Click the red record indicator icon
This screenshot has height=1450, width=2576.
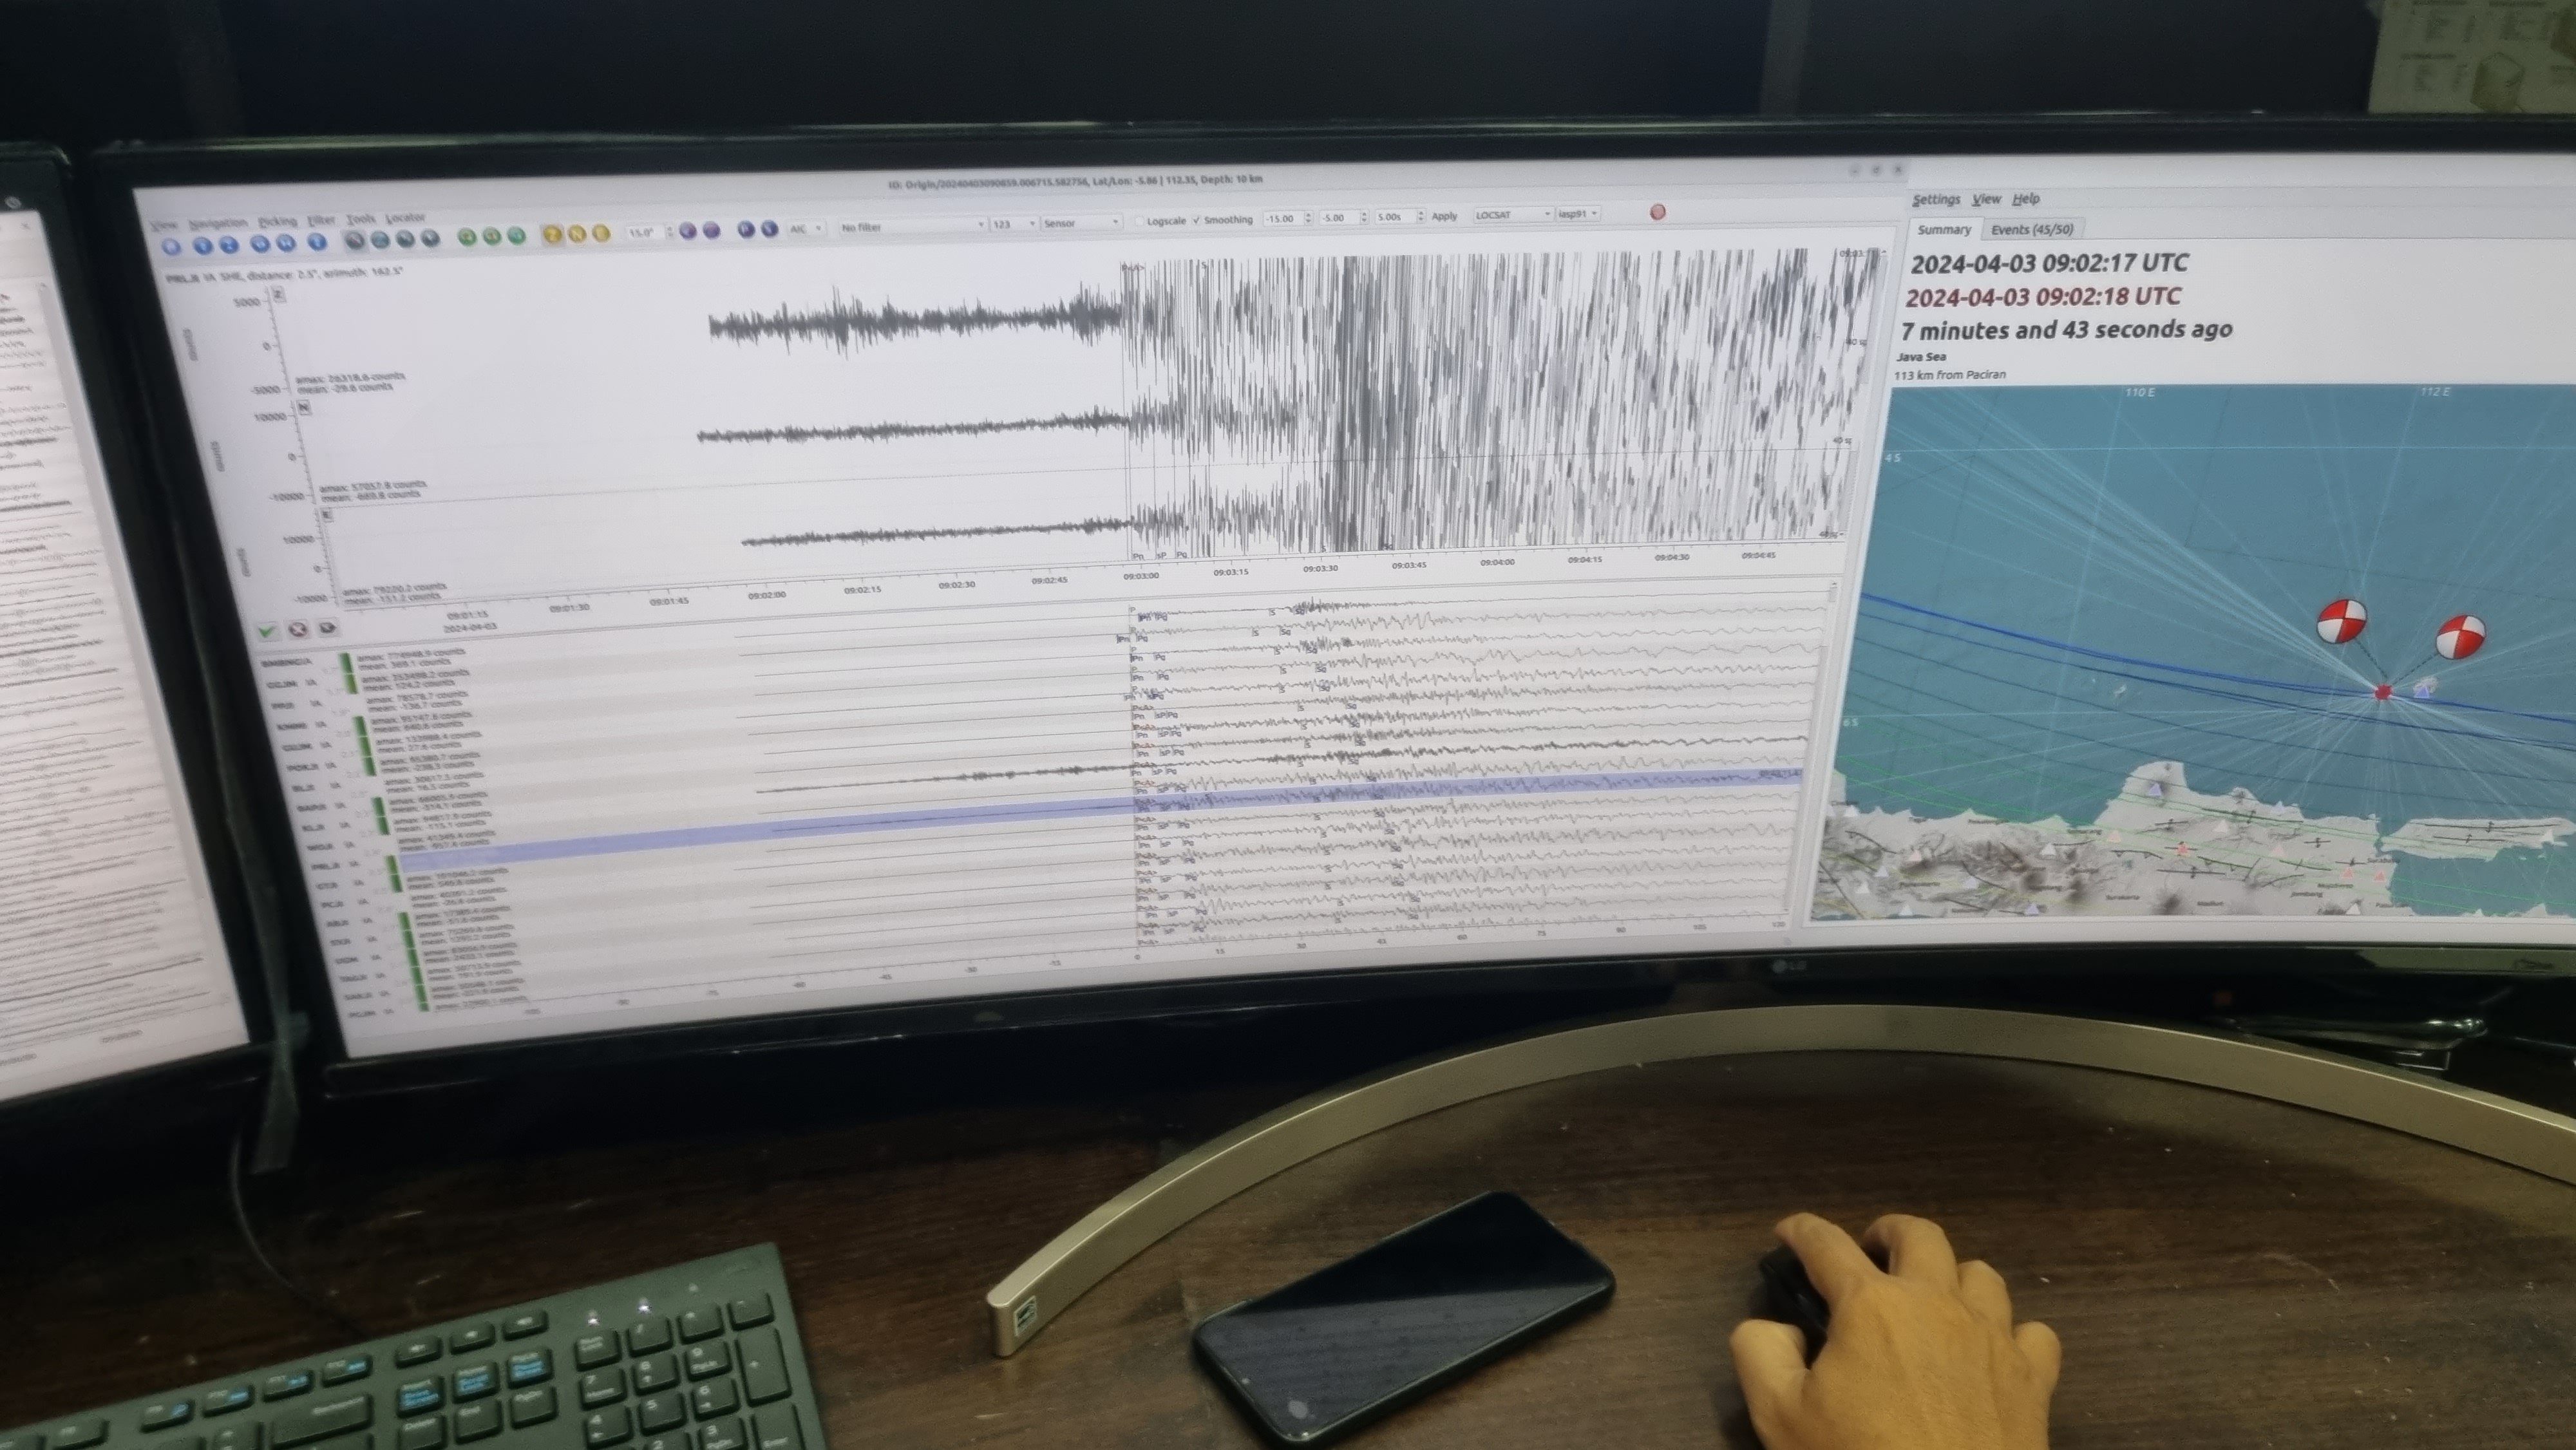click(1657, 212)
